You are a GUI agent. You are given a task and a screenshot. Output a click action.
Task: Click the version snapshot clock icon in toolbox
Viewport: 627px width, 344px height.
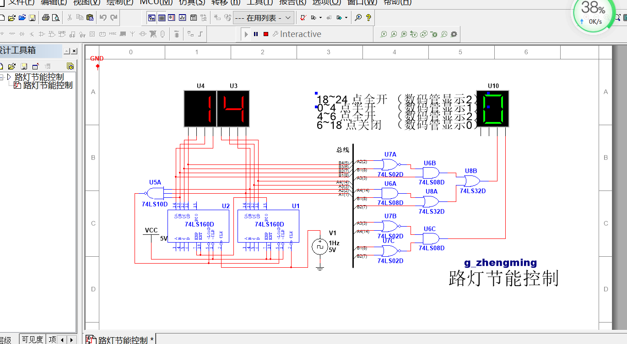pos(70,66)
